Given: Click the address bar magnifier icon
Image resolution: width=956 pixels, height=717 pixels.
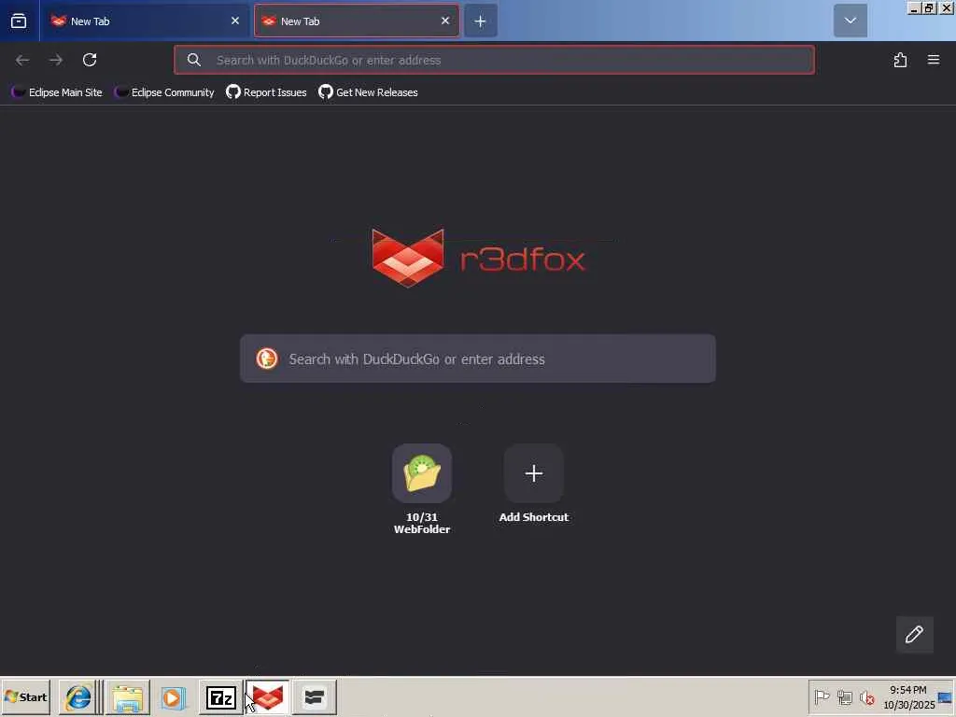Looking at the screenshot, I should 194,60.
